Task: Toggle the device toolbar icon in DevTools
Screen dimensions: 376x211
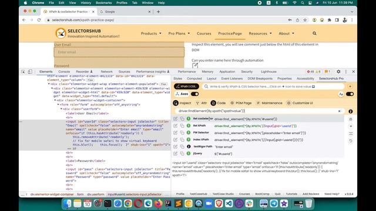Action: point(30,72)
